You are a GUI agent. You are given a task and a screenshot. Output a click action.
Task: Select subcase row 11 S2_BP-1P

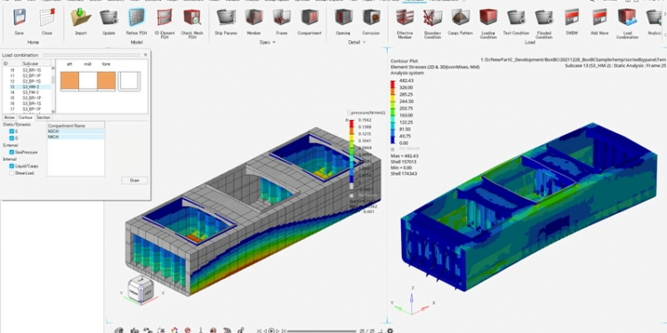point(27,75)
